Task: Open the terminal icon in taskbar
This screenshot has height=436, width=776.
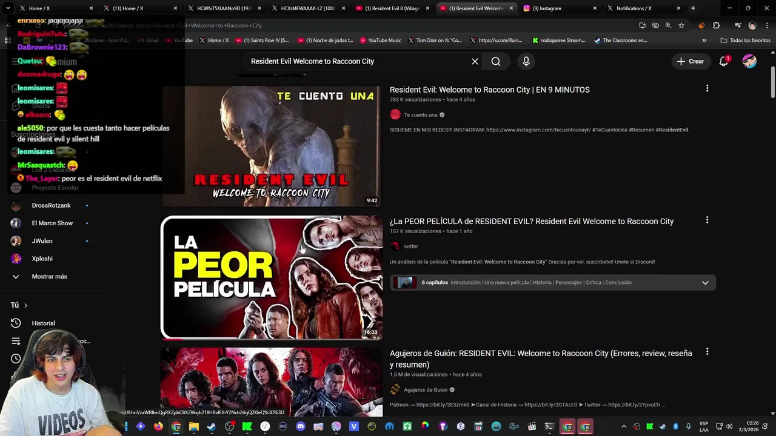Action: tap(549, 426)
